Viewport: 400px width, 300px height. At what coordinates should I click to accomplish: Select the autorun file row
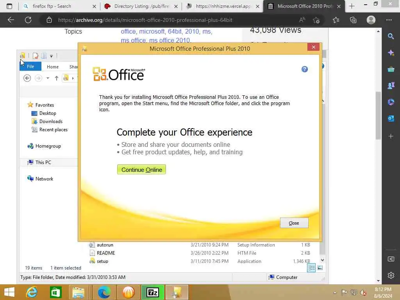click(x=199, y=245)
